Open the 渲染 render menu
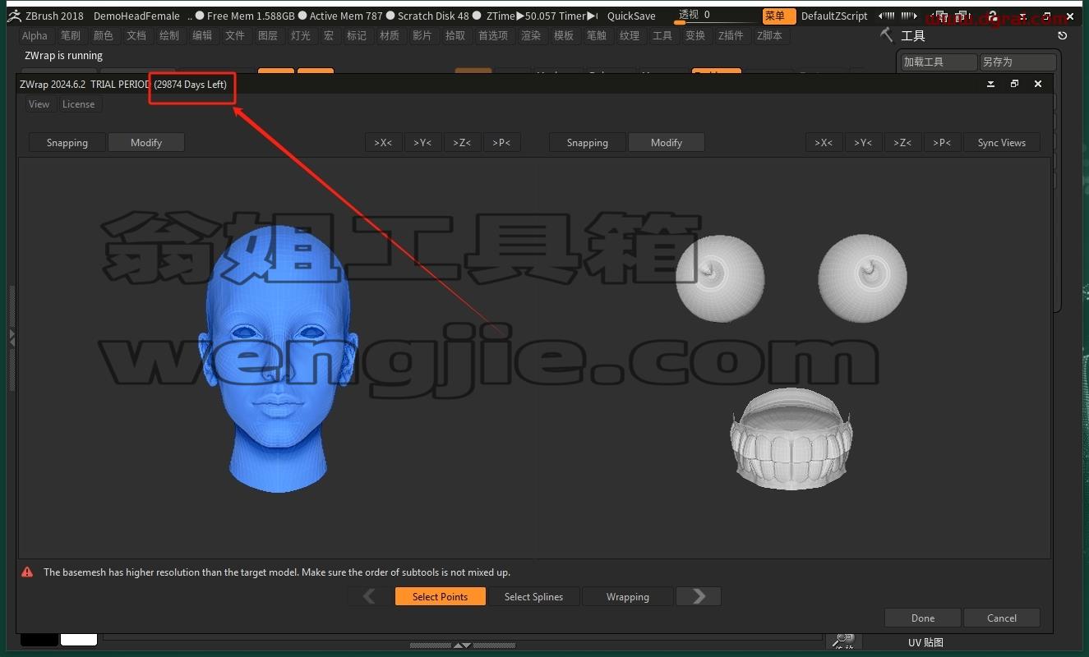 coord(531,35)
